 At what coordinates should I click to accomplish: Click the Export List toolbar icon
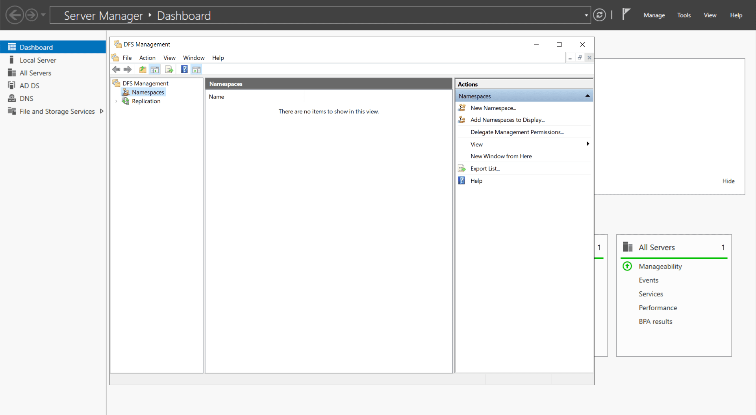169,70
